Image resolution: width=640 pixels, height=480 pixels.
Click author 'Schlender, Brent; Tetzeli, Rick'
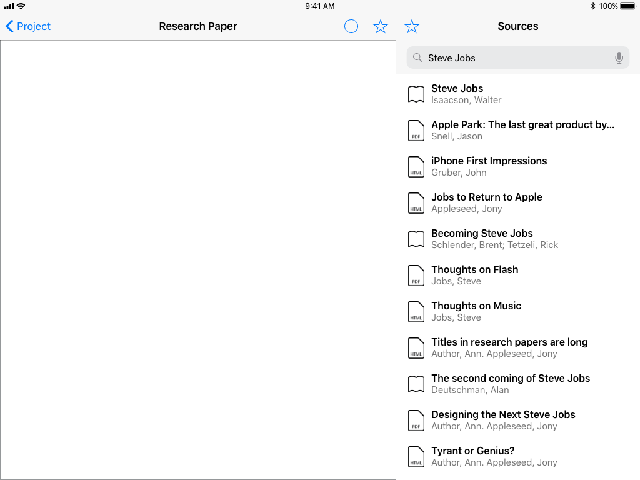coord(494,245)
